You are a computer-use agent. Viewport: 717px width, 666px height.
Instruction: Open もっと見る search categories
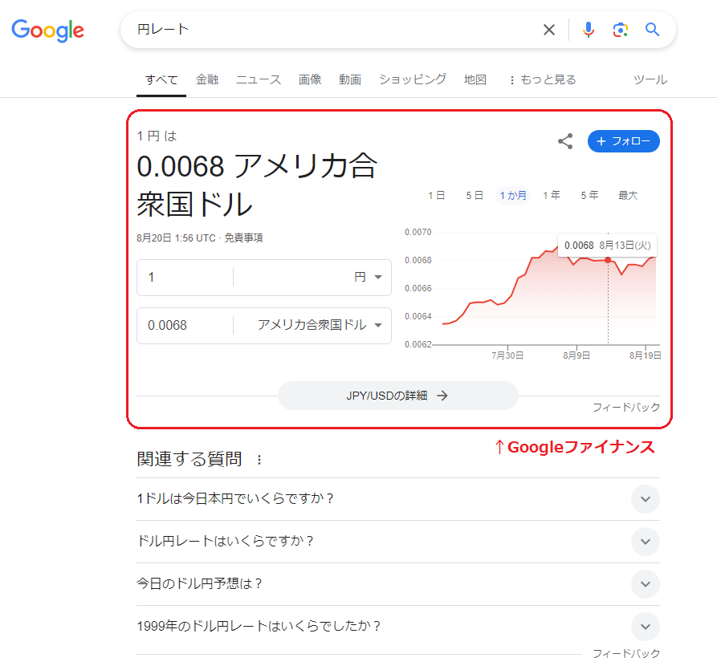544,79
